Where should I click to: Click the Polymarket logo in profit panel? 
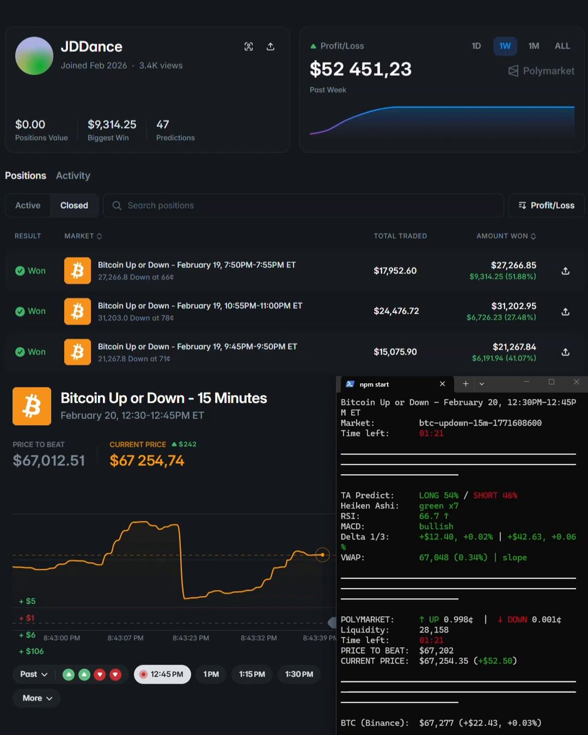point(541,71)
